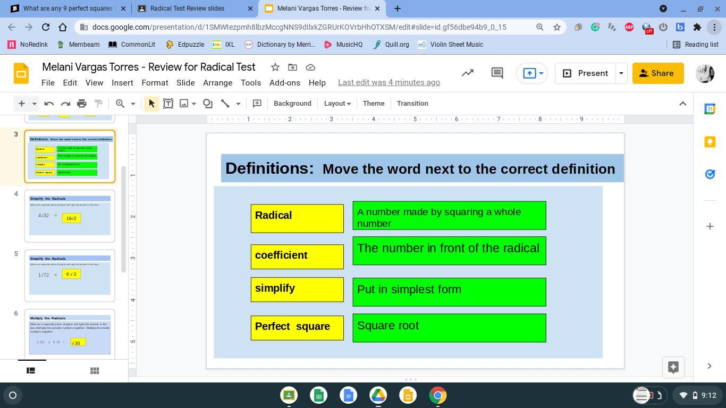Select the yellow Radical box

click(x=297, y=218)
